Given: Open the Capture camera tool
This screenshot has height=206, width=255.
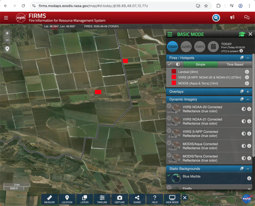Looking at the screenshot, I should click(x=119, y=199).
